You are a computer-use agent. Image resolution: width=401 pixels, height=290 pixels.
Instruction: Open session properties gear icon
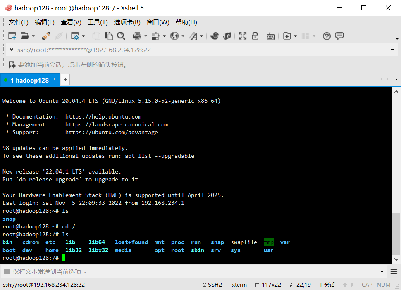click(75, 36)
